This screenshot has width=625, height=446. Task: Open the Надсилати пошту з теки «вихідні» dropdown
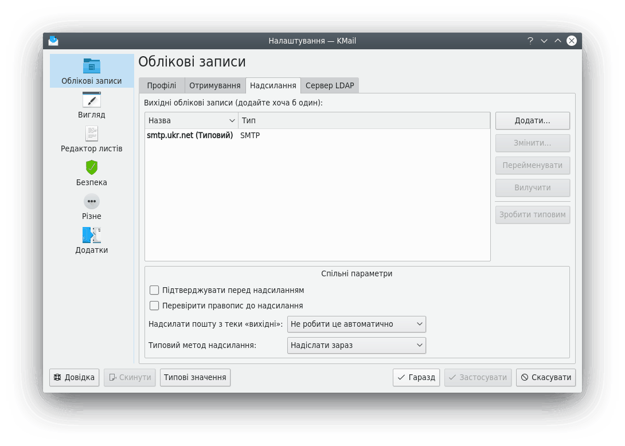click(x=356, y=324)
